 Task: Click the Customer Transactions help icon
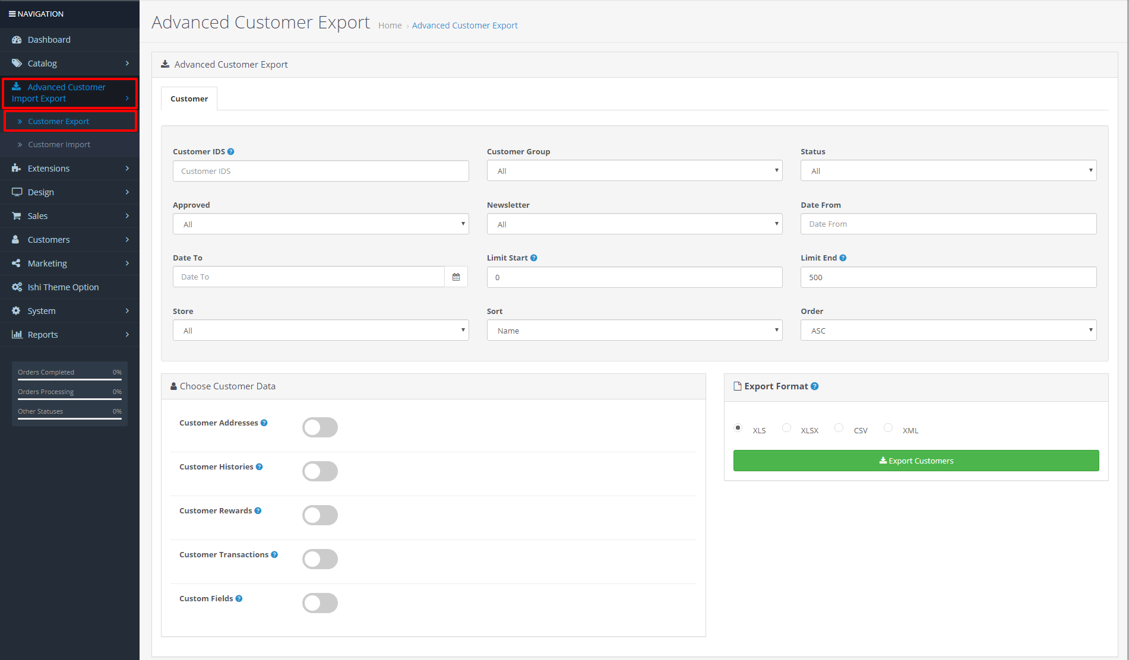pos(274,554)
